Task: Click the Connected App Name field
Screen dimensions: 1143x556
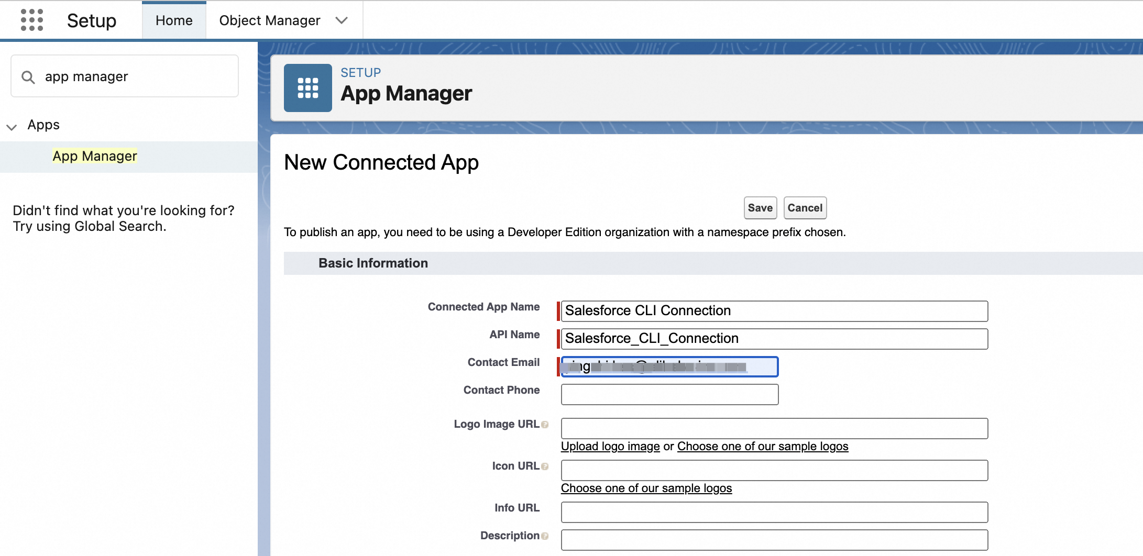Action: coord(774,311)
